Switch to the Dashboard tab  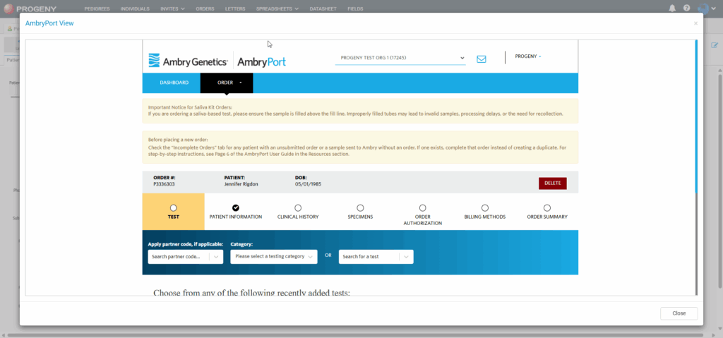pyautogui.click(x=174, y=83)
